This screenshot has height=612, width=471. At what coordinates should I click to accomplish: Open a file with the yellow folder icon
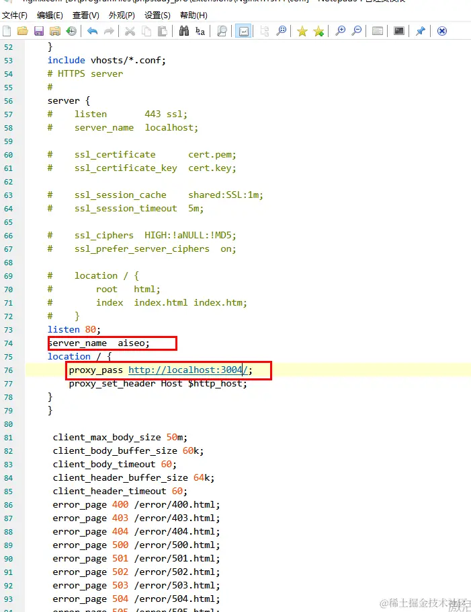[x=23, y=31]
